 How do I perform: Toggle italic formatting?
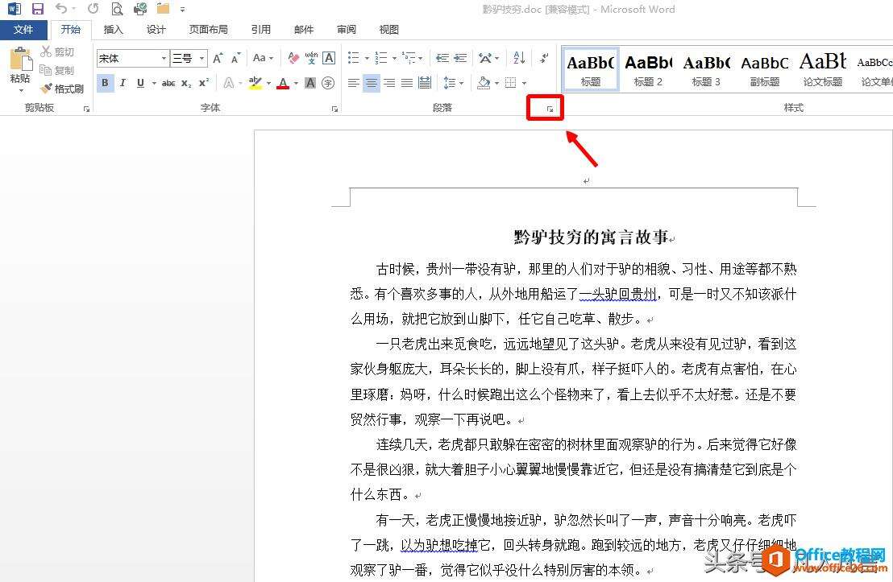point(123,83)
